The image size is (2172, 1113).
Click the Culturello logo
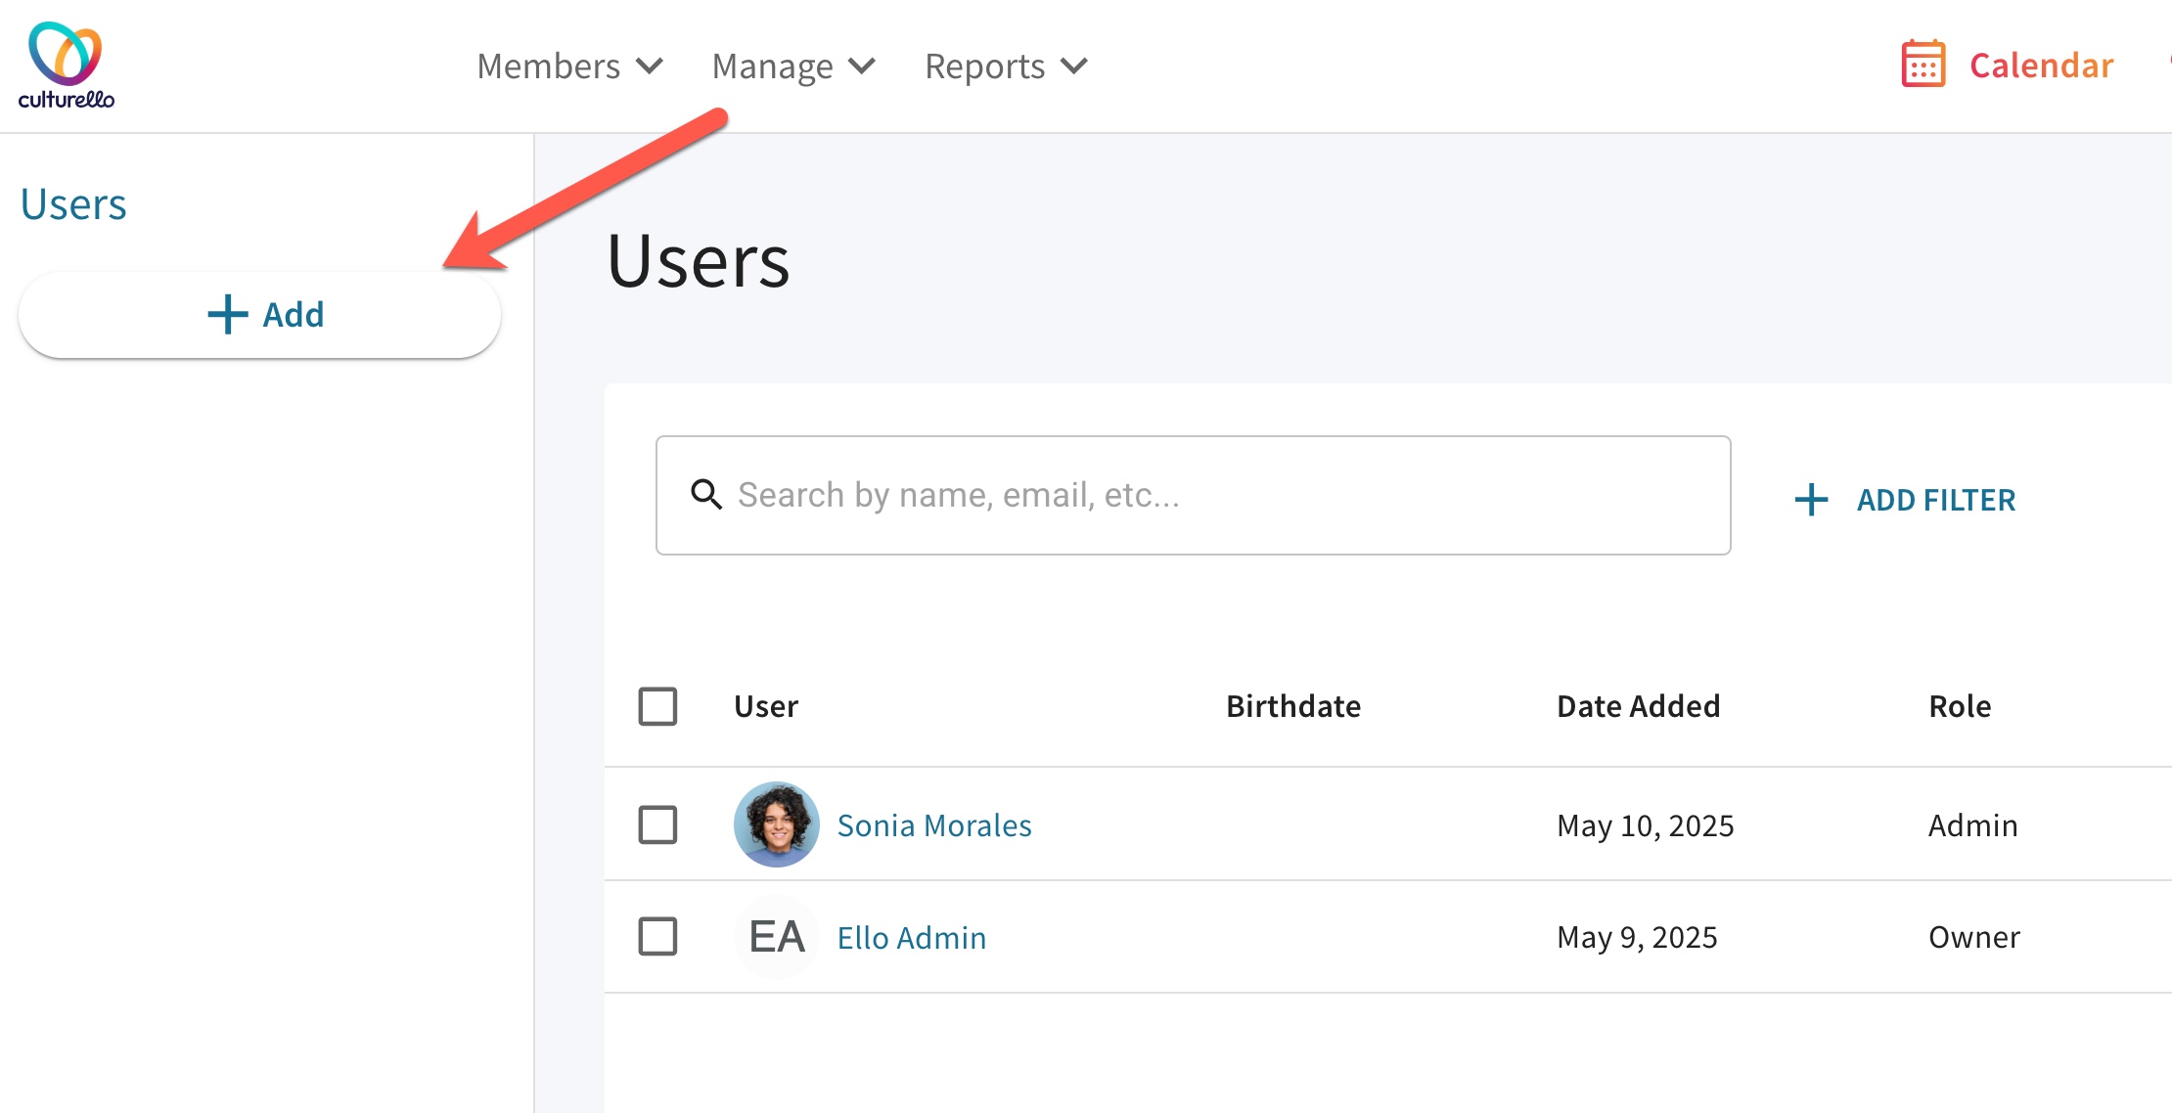[x=66, y=65]
